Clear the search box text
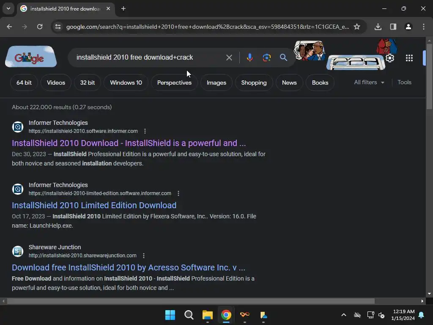This screenshot has height=325, width=433. pyautogui.click(x=229, y=58)
